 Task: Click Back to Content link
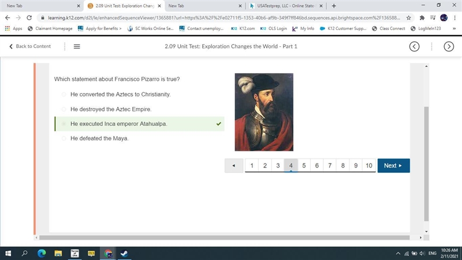(30, 46)
